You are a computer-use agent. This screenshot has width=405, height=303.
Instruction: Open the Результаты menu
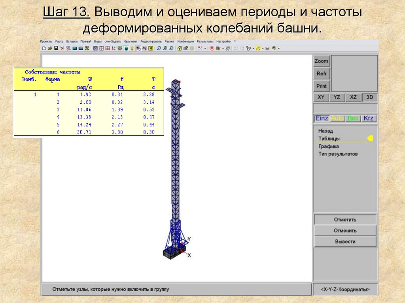pos(205,41)
